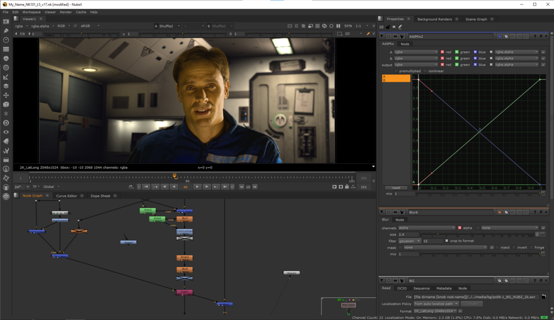The width and height of the screenshot is (554, 320).
Task: Open the Image nodes icon atop toolbar
Action: coord(6,21)
